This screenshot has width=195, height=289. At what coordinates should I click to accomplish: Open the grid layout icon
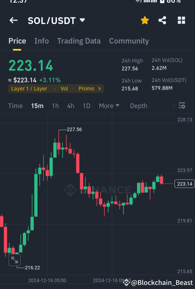(x=181, y=20)
